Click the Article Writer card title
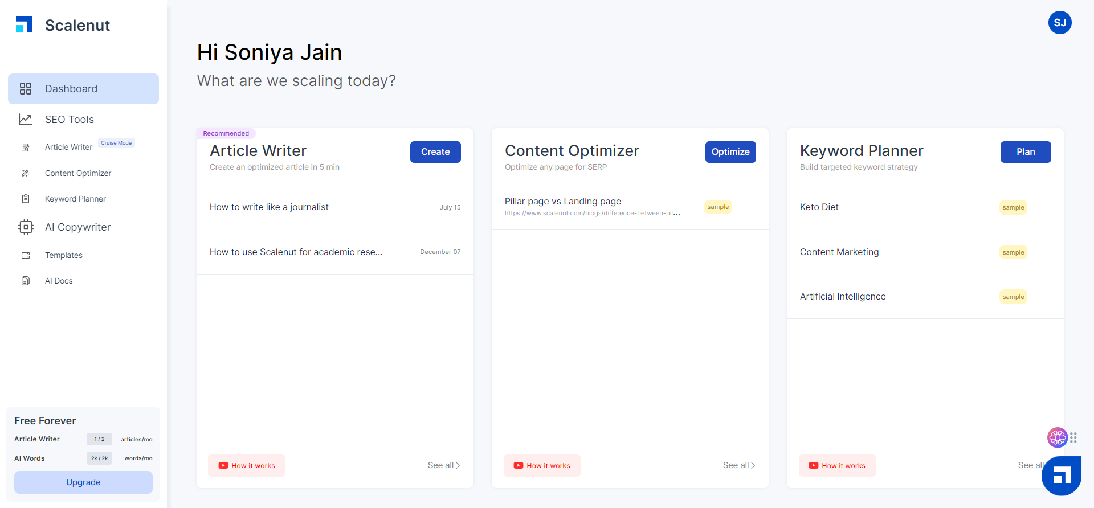This screenshot has height=508, width=1094. 258,151
